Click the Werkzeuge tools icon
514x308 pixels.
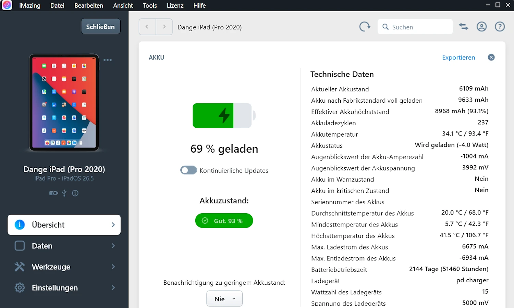20,267
